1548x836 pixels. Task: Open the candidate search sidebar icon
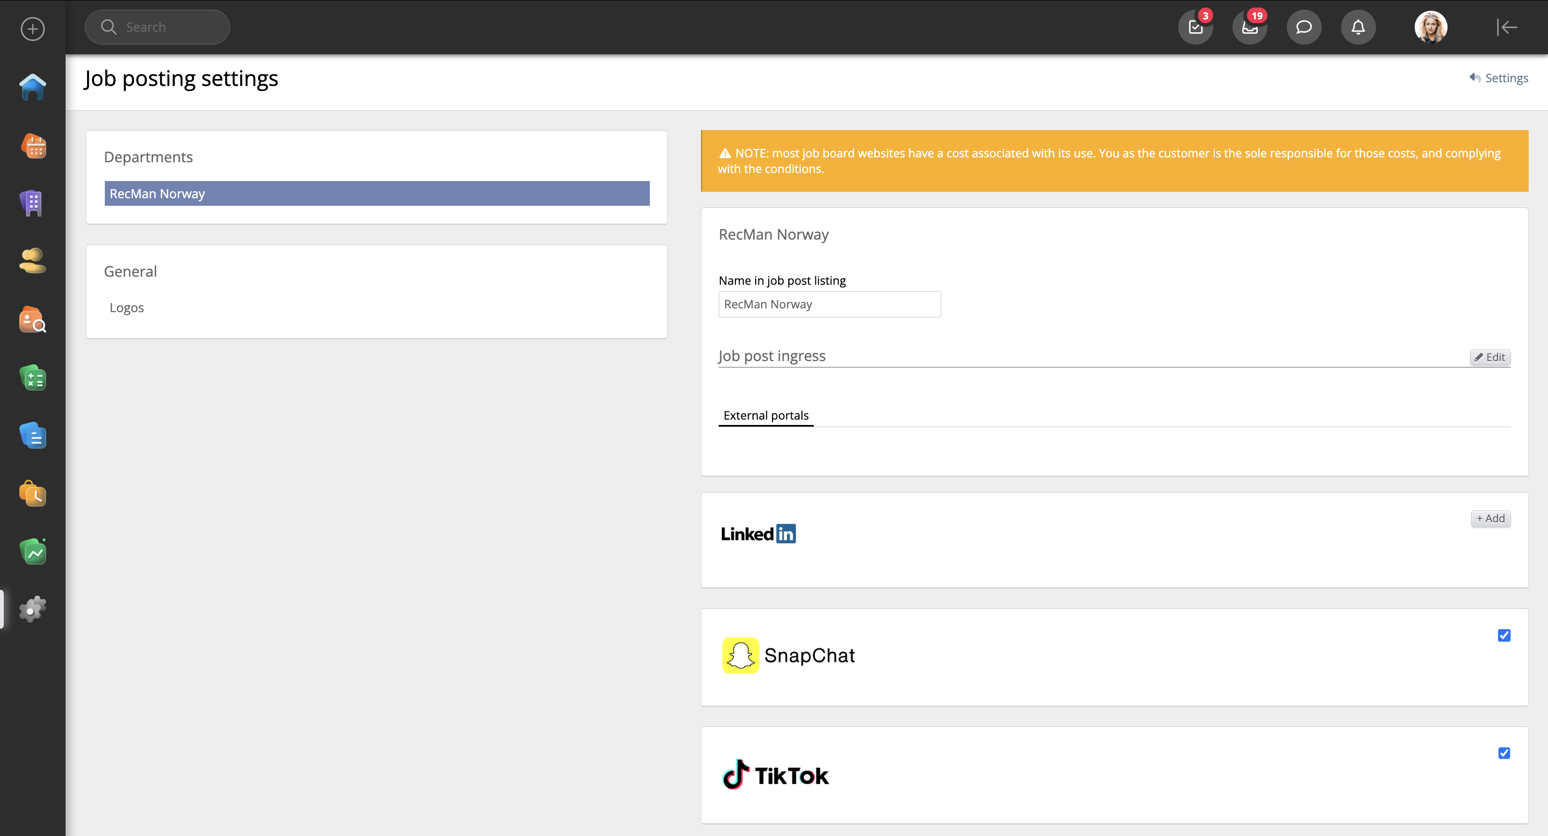click(x=32, y=320)
